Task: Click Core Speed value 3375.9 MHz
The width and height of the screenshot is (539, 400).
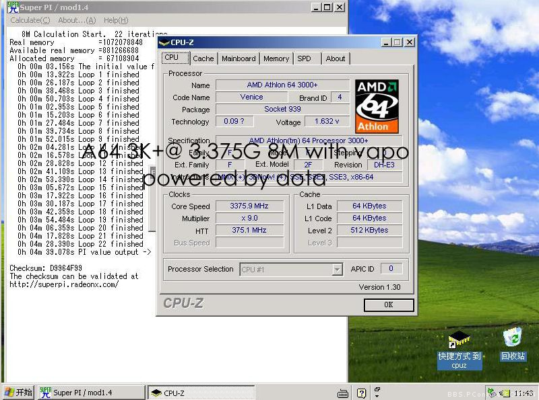Action: click(249, 206)
